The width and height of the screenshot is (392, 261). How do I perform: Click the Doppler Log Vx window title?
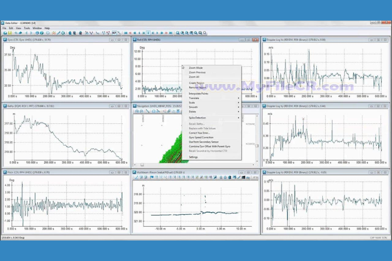click(x=296, y=40)
